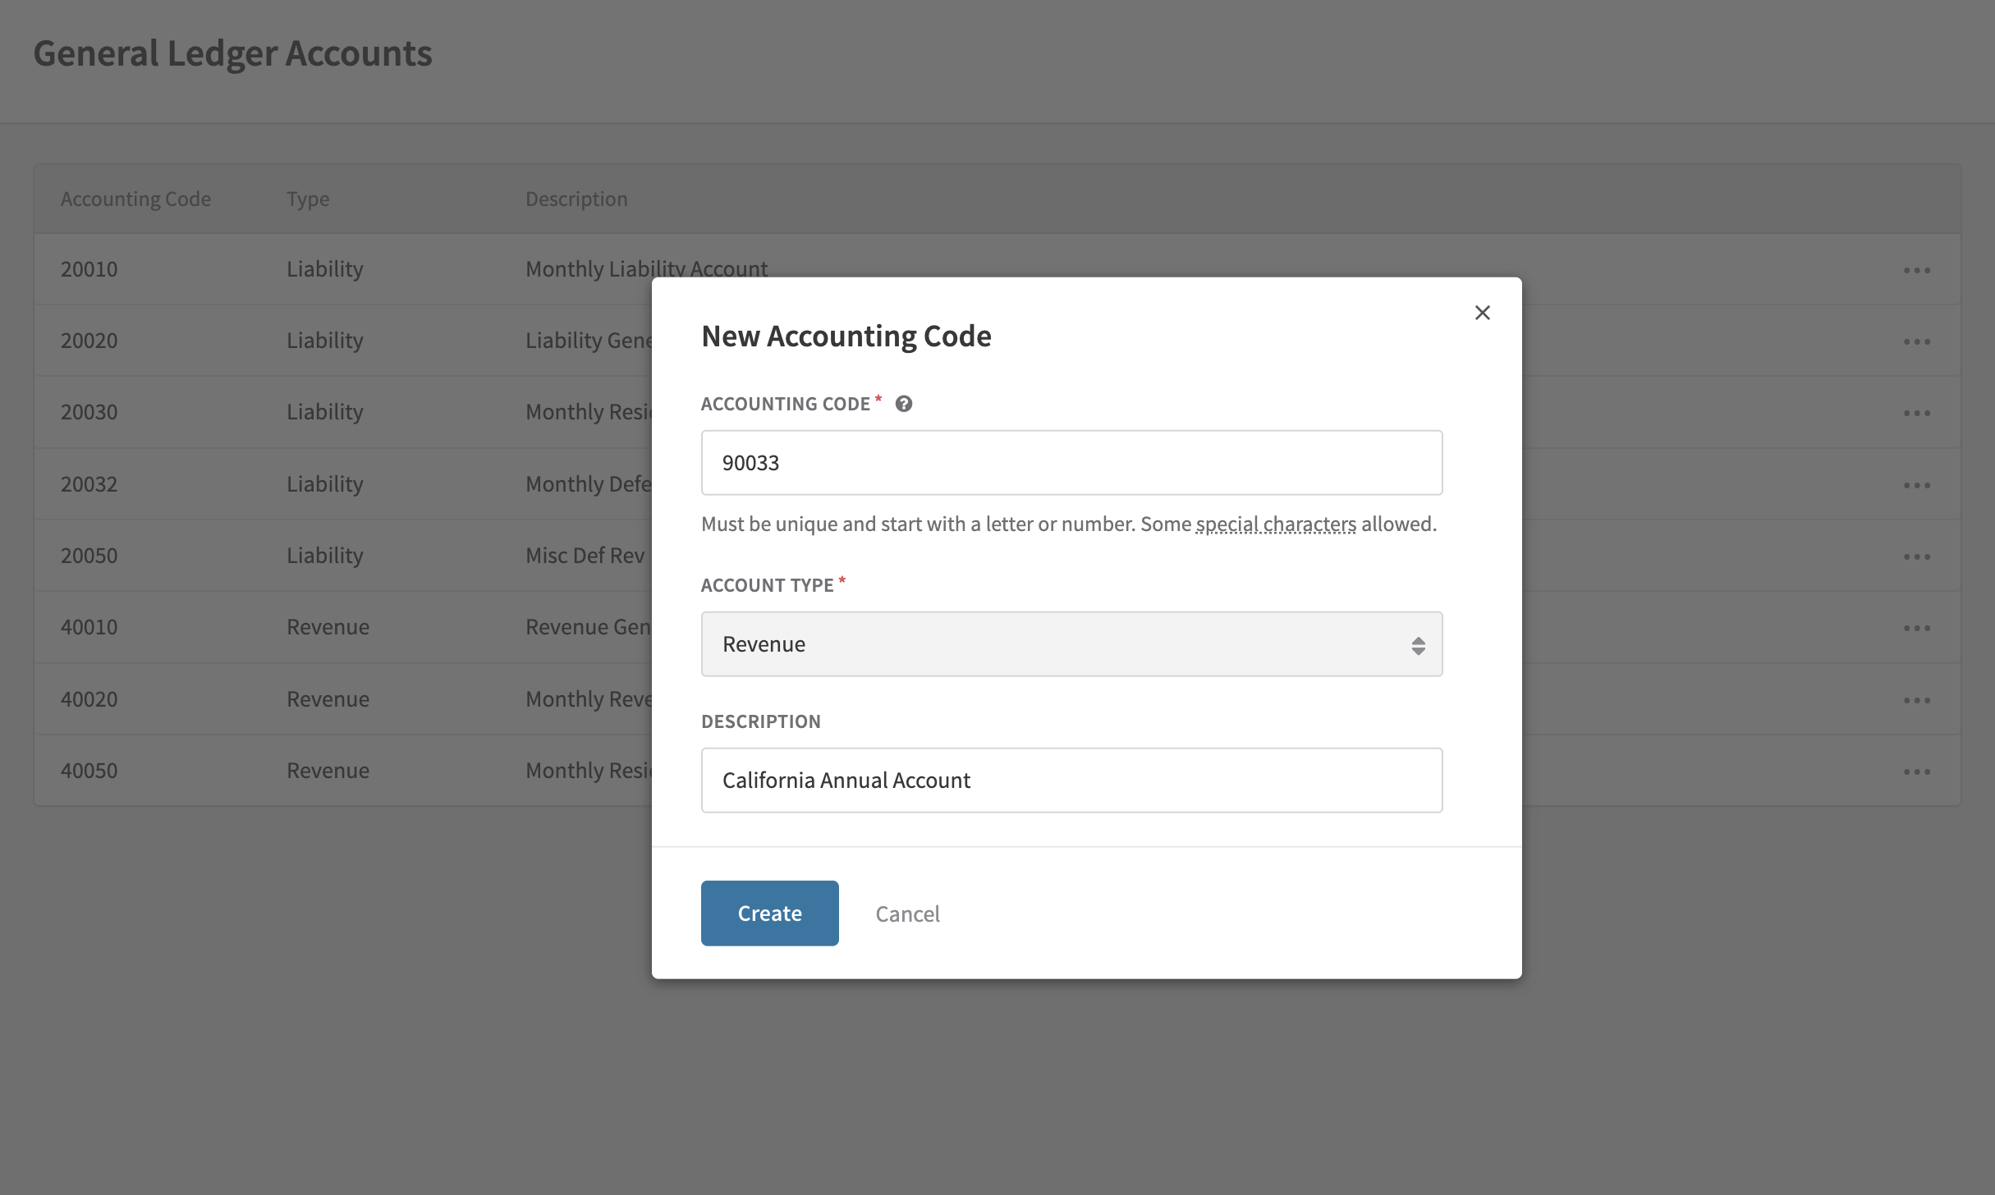The image size is (1995, 1195).
Task: Open actions menu for account 20032
Action: click(x=1917, y=485)
